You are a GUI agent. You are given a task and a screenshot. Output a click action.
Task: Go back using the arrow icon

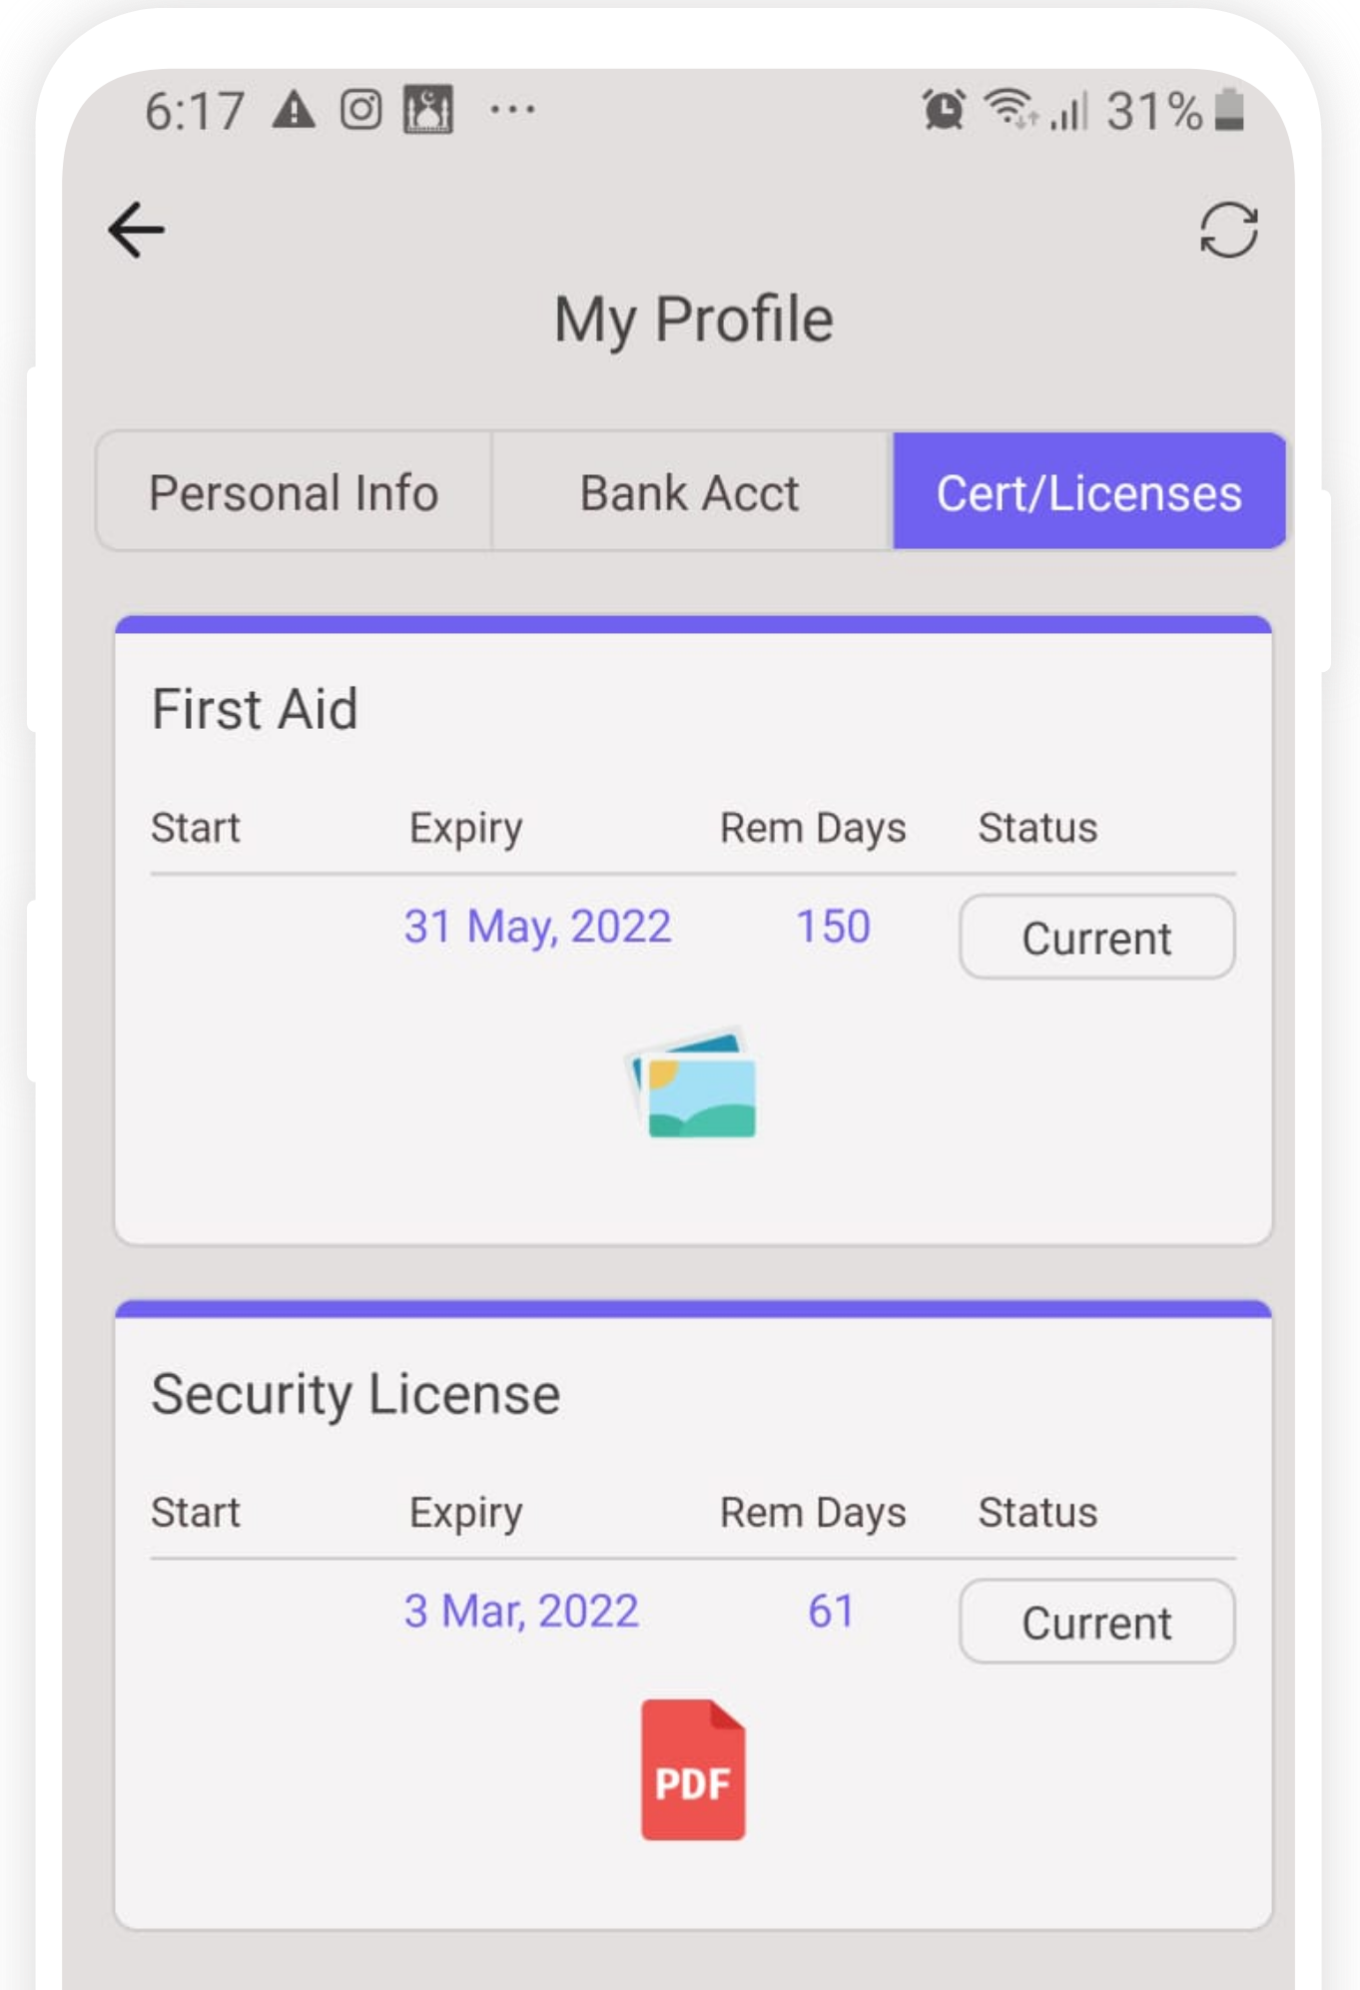click(x=136, y=230)
